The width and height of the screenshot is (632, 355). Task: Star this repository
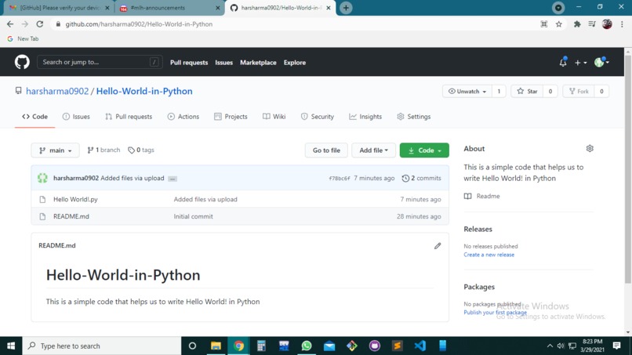coord(527,92)
